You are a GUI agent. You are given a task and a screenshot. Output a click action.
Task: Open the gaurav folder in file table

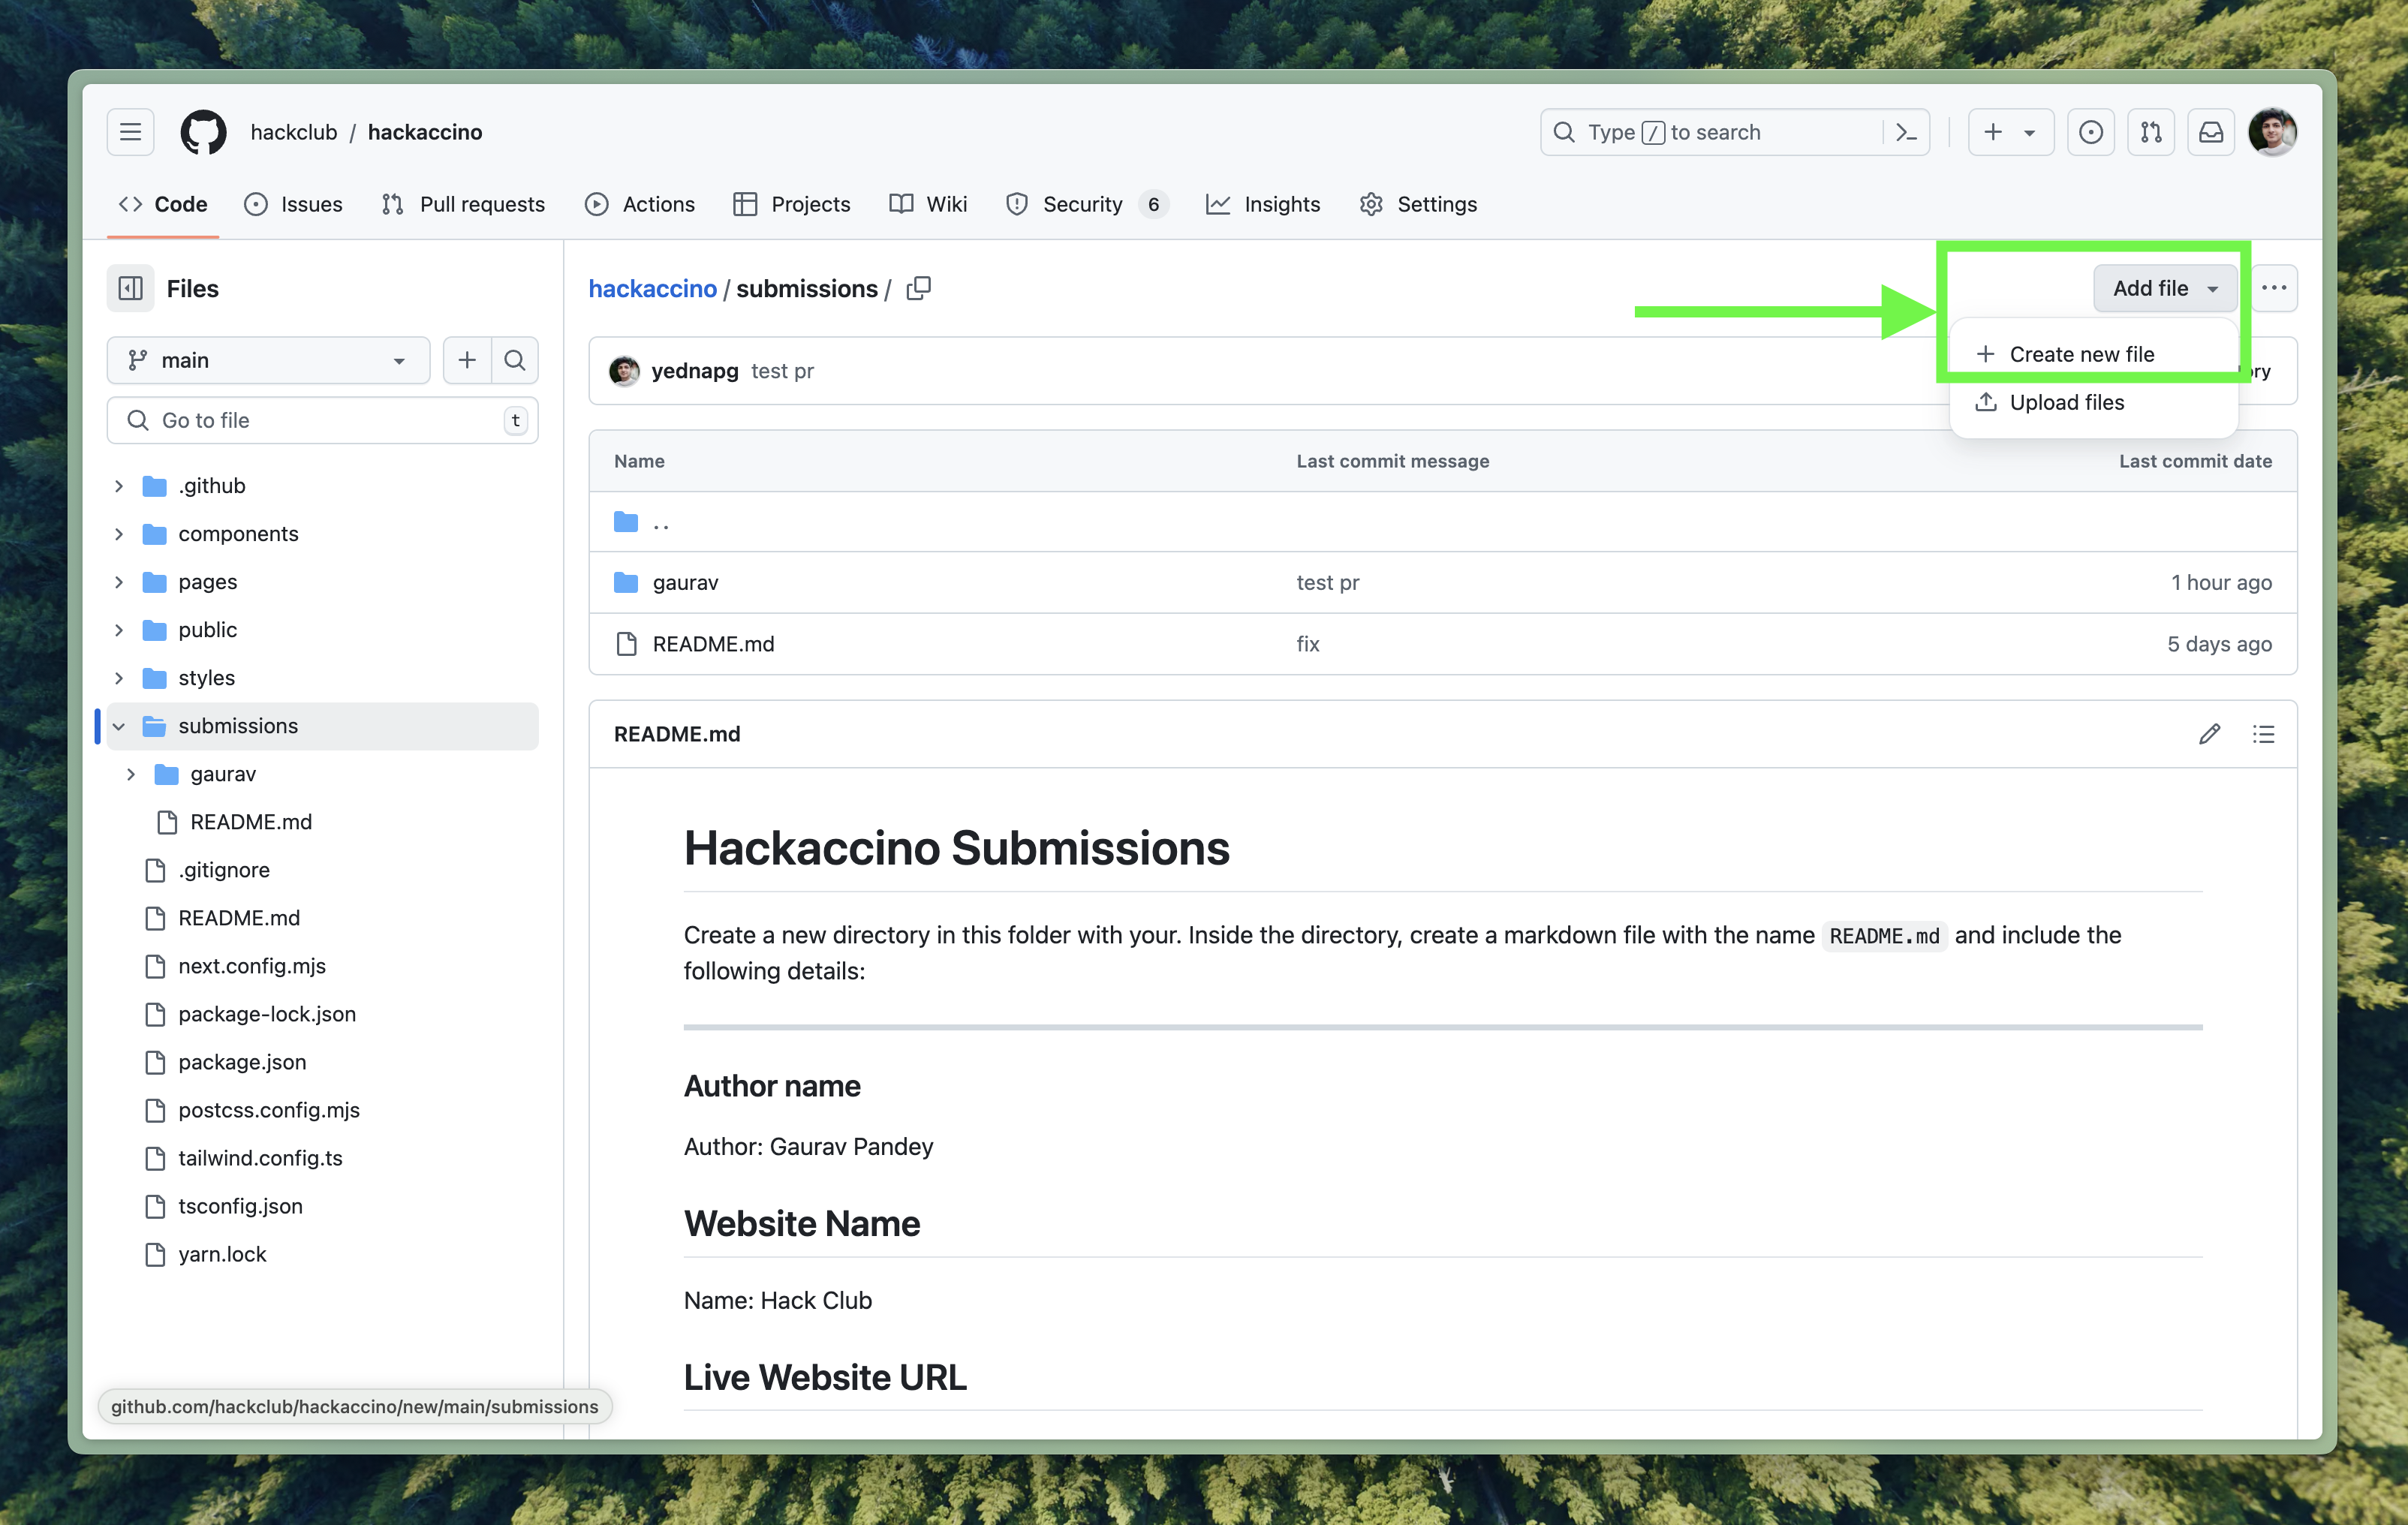(685, 582)
